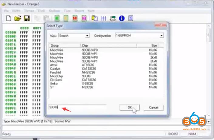Image resolution: width=214 pixels, height=140 pixels.
Task: Sort list by the Size column header
Action: 148,46
